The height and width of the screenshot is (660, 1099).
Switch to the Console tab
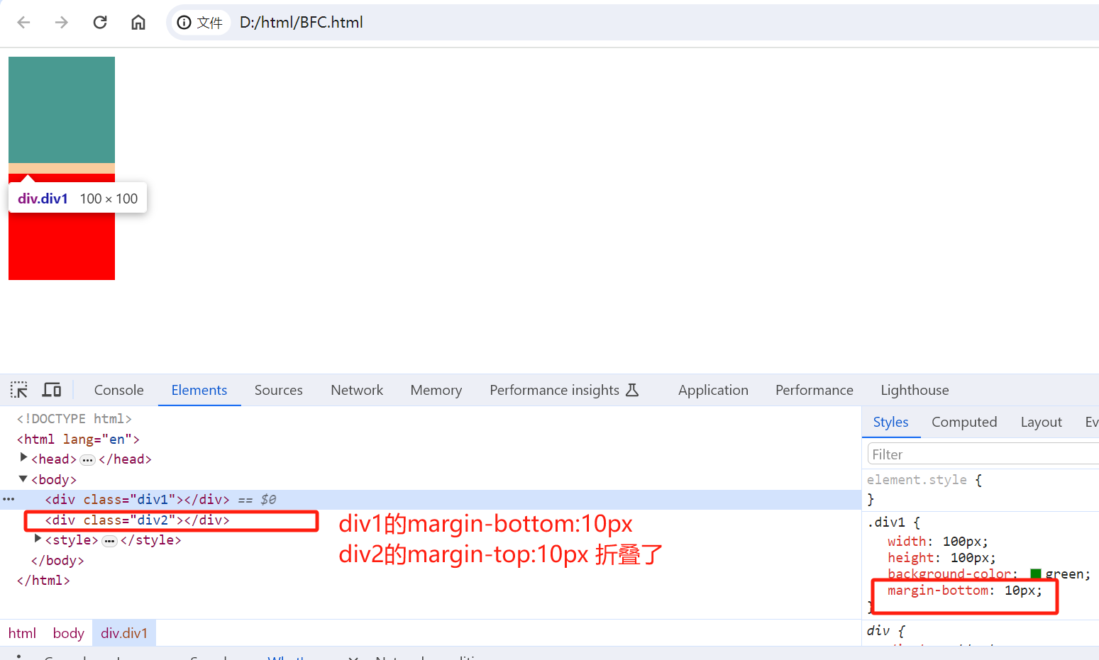point(118,390)
